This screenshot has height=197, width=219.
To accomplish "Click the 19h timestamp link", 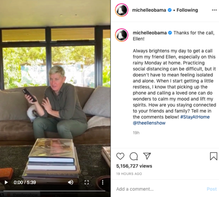I will [x=136, y=133].
